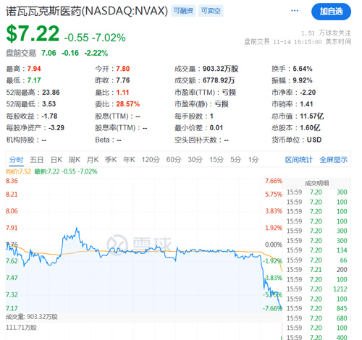362x340 pixels.
Task: Switch to 月K monthly chart
Action: (93, 160)
